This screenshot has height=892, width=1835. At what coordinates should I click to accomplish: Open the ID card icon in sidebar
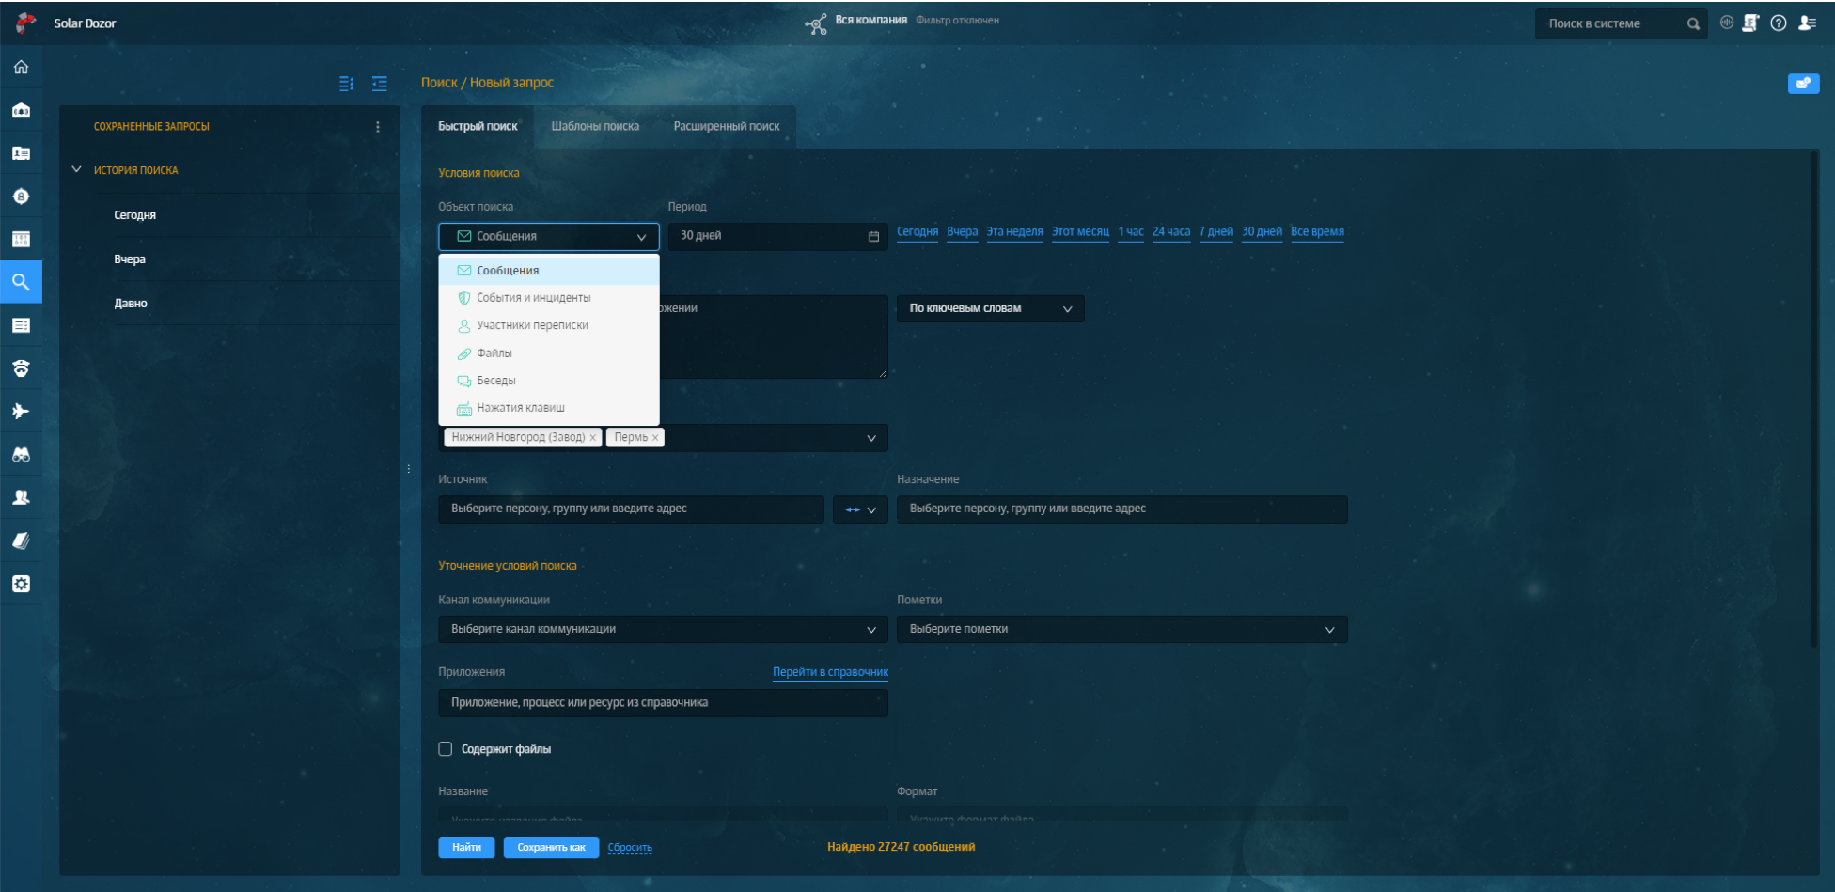(21, 153)
